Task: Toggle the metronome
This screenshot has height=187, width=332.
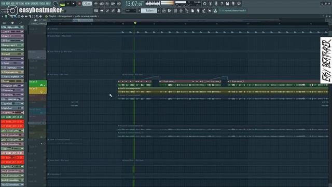Action: [96, 4]
